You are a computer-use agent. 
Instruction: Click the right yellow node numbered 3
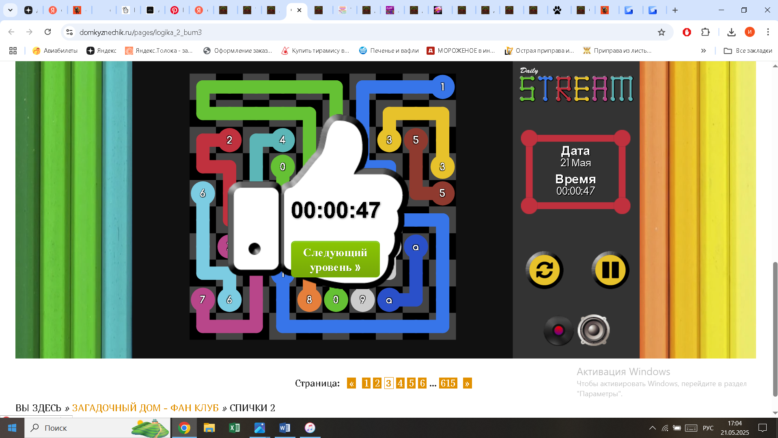click(442, 167)
